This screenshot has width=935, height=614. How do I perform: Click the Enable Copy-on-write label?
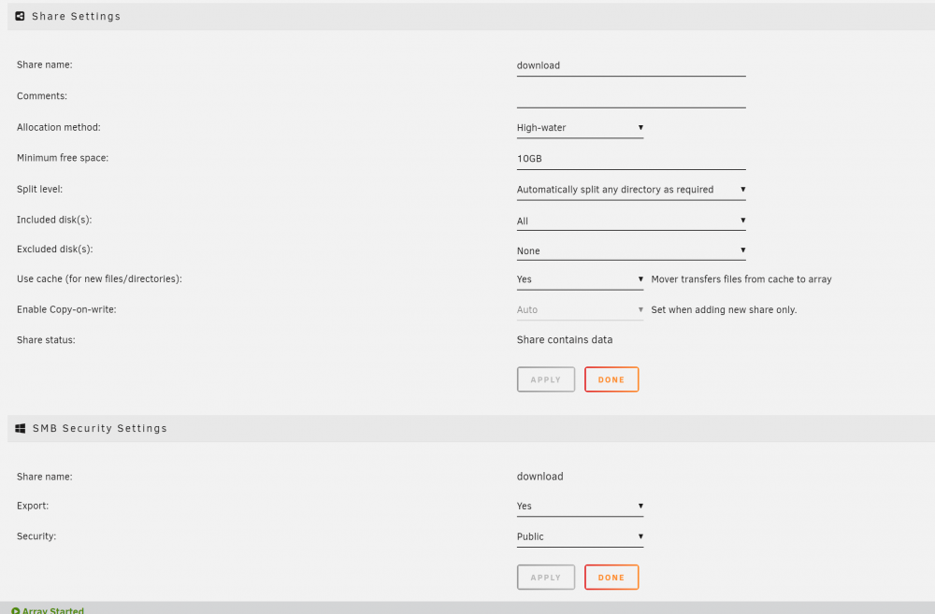[66, 309]
